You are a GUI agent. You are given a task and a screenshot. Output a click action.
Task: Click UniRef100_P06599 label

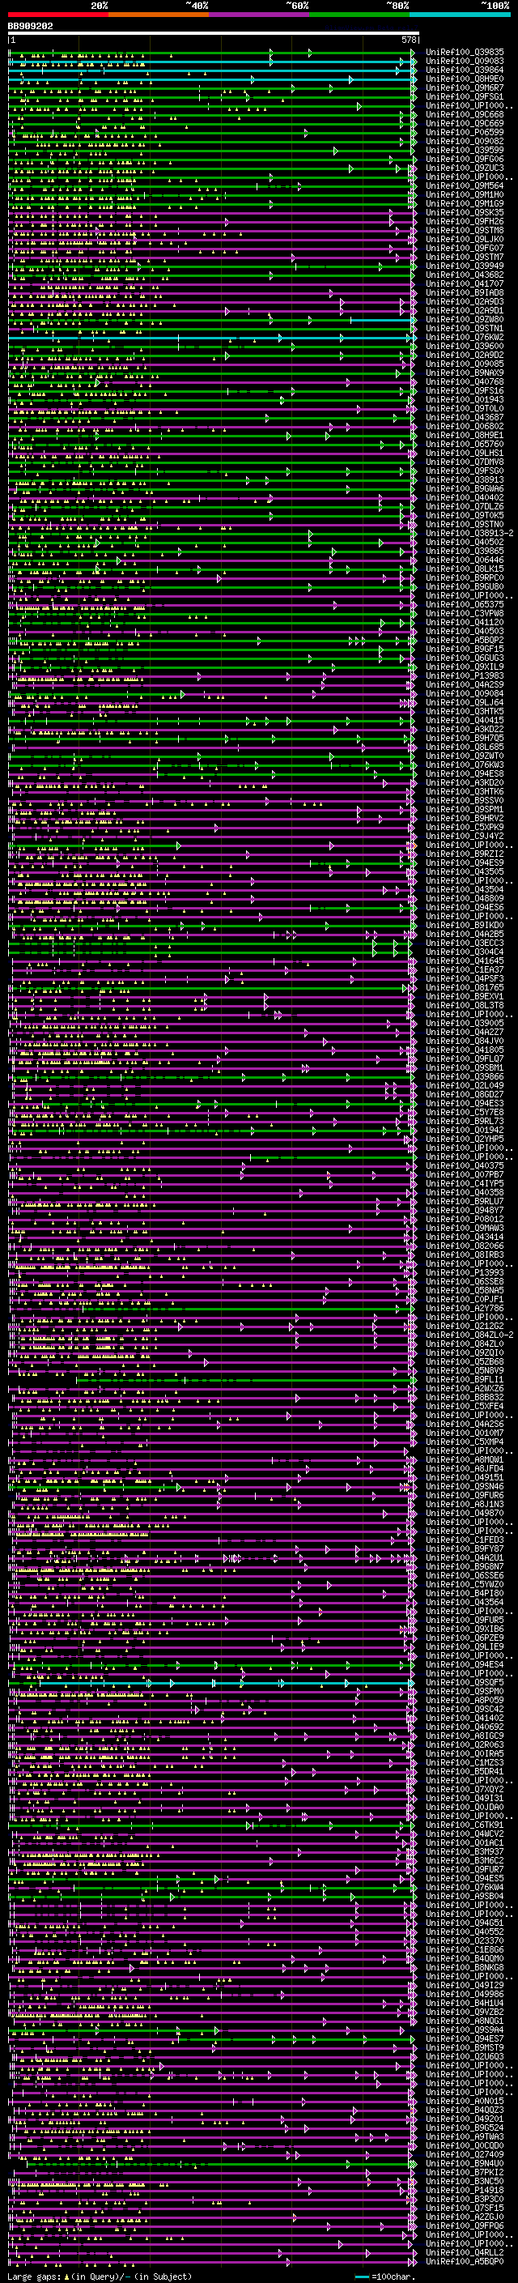465,132
